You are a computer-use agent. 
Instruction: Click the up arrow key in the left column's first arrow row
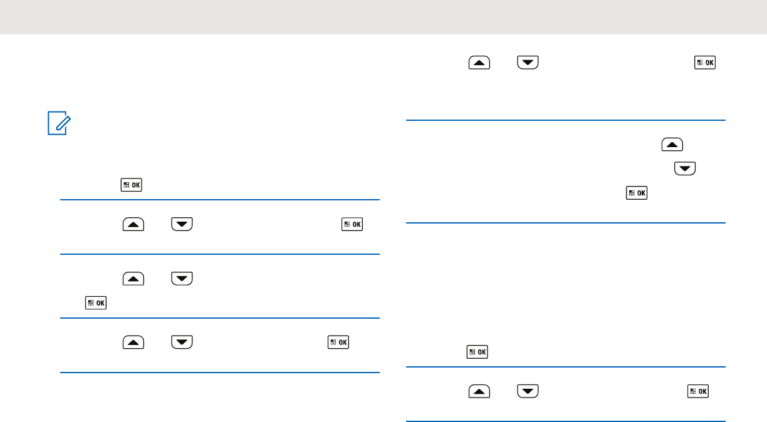click(x=133, y=224)
